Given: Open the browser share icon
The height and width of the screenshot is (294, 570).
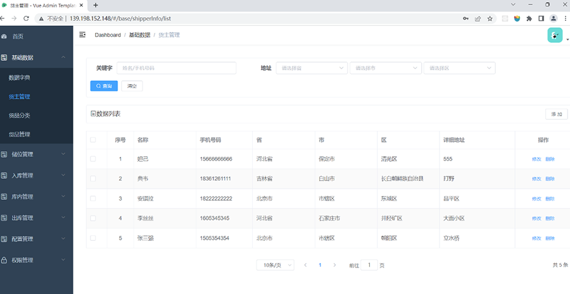Looking at the screenshot, I should tap(478, 18).
